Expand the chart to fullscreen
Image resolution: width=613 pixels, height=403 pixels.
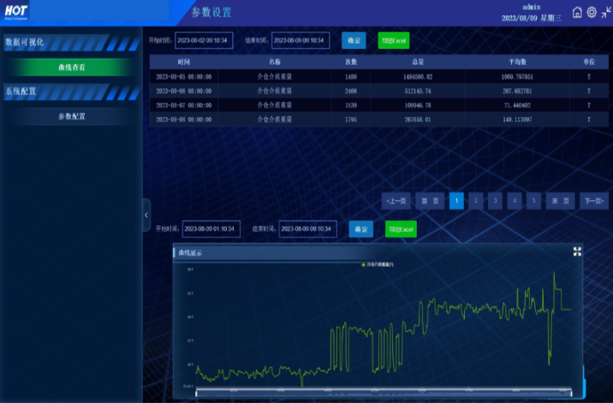(577, 252)
